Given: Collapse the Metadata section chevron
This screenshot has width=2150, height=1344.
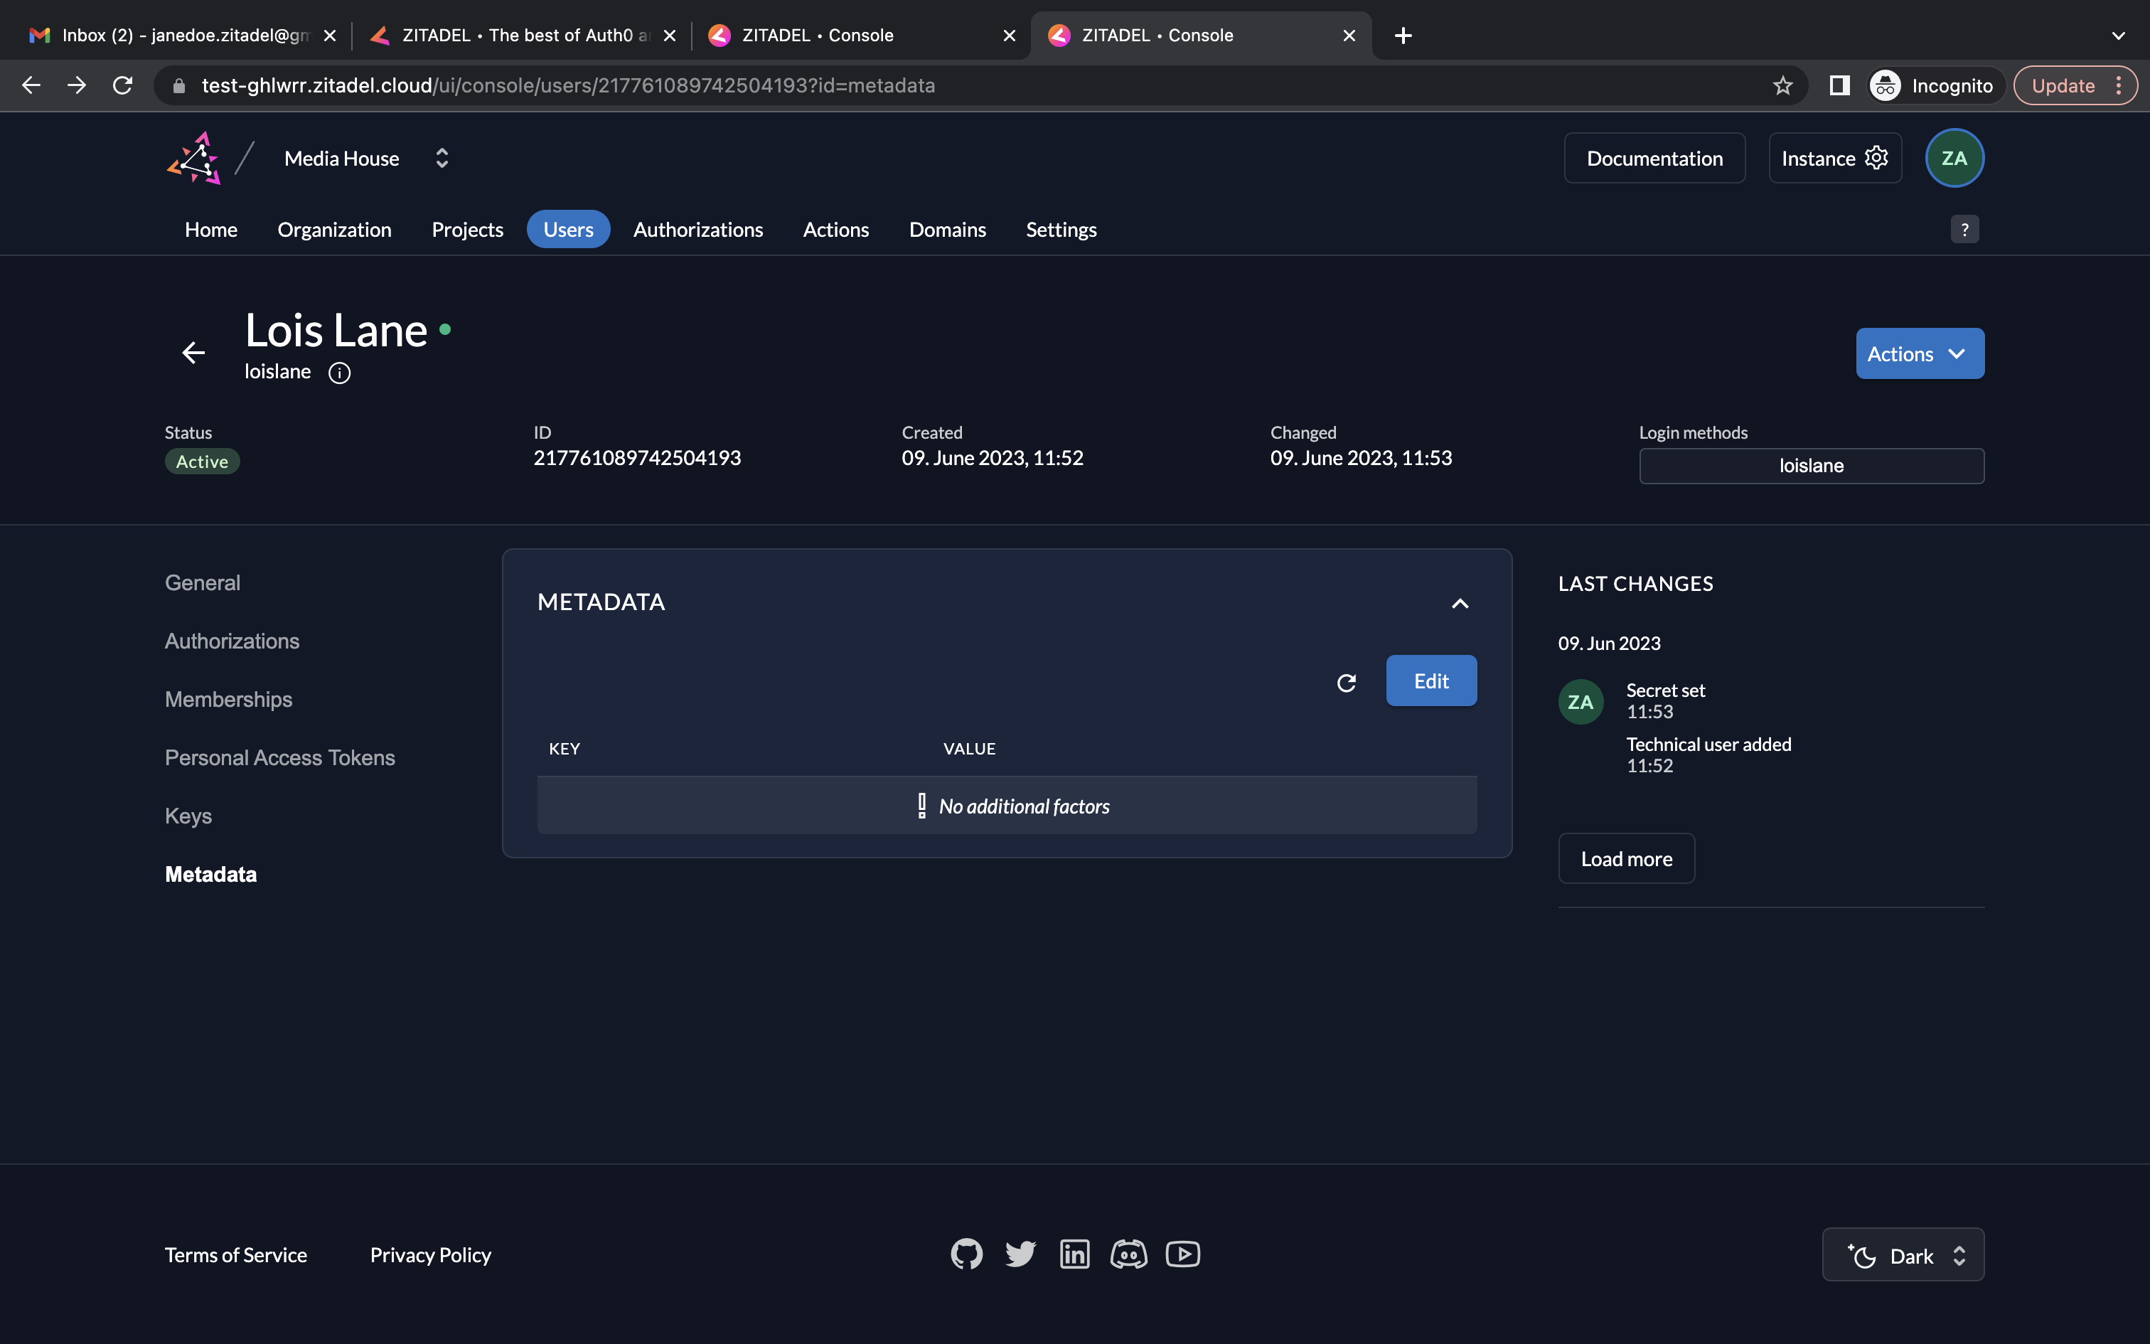Looking at the screenshot, I should point(1460,602).
